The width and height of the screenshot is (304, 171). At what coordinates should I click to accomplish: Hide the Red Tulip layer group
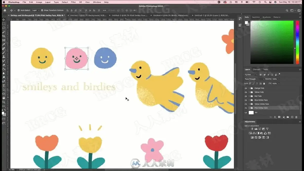[x=246, y=96]
